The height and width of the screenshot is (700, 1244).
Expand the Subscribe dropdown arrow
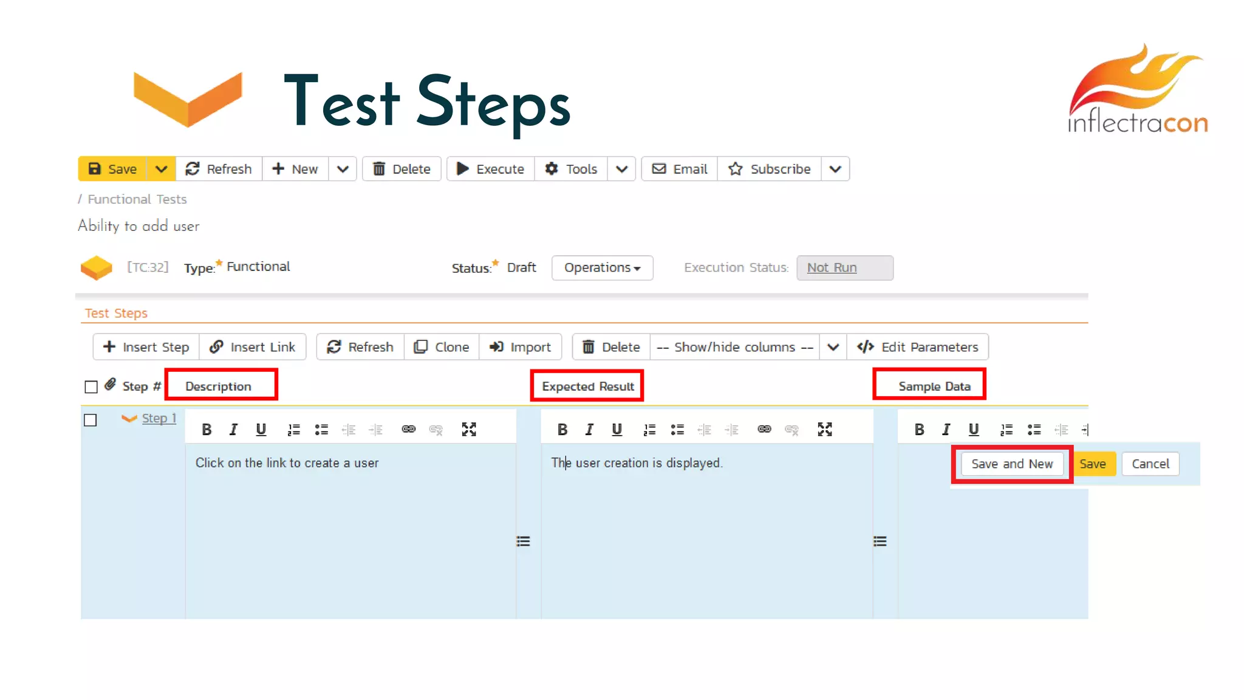click(835, 169)
